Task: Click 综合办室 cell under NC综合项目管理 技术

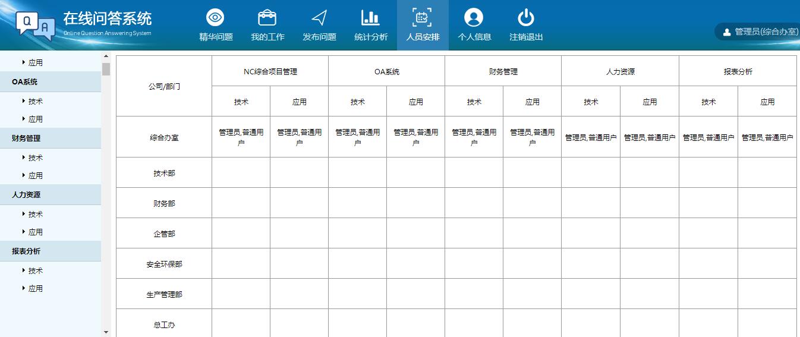Action: (241, 137)
